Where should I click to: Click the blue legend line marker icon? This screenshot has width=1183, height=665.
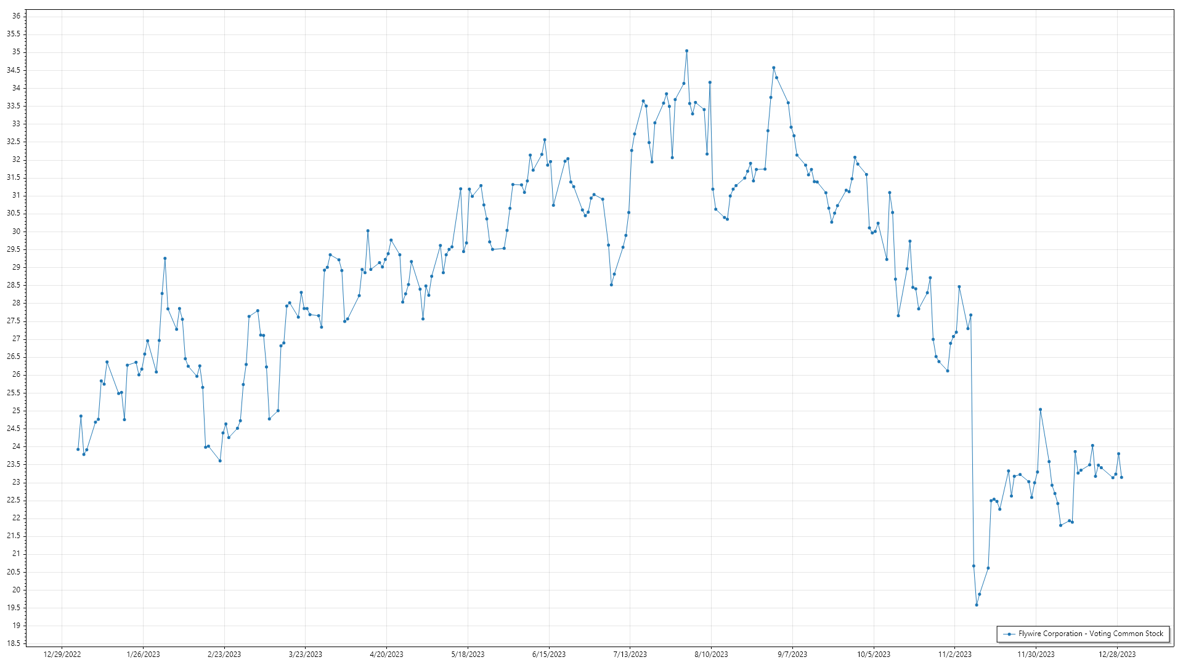1009,634
